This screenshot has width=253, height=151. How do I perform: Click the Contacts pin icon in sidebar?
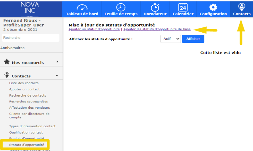(7, 75)
